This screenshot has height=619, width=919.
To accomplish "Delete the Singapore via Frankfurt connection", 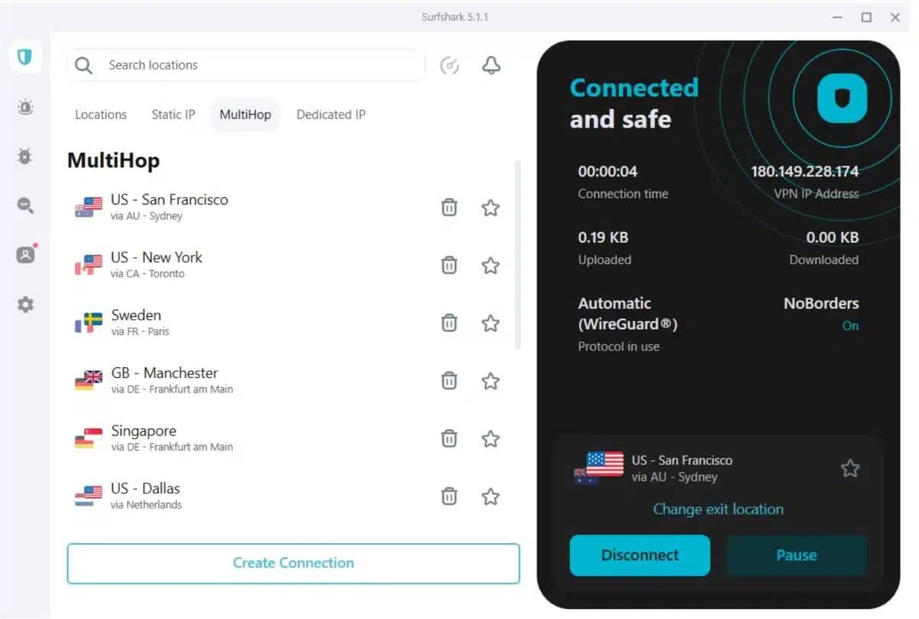I will tap(450, 438).
